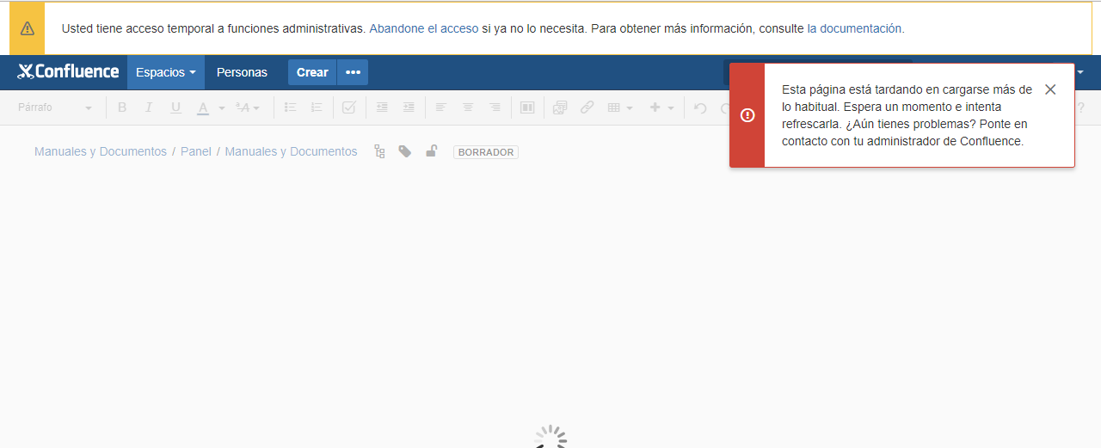
Task: Open the text color picker dropdown arrow
Action: tap(221, 108)
